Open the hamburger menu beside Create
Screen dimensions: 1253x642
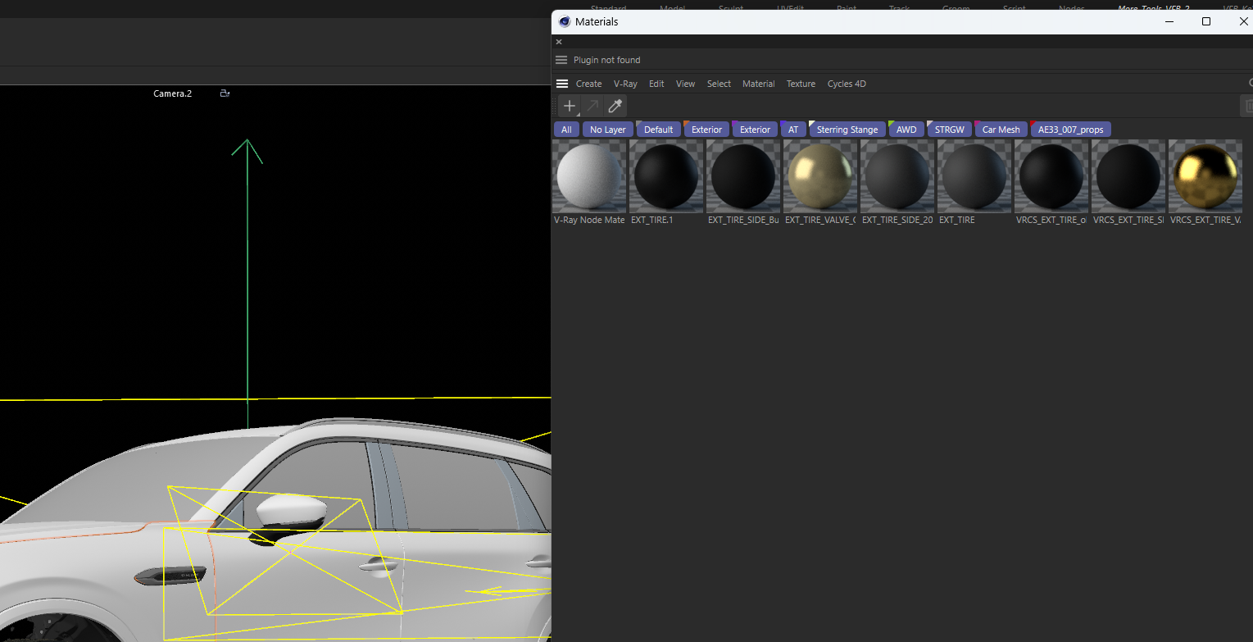(561, 84)
